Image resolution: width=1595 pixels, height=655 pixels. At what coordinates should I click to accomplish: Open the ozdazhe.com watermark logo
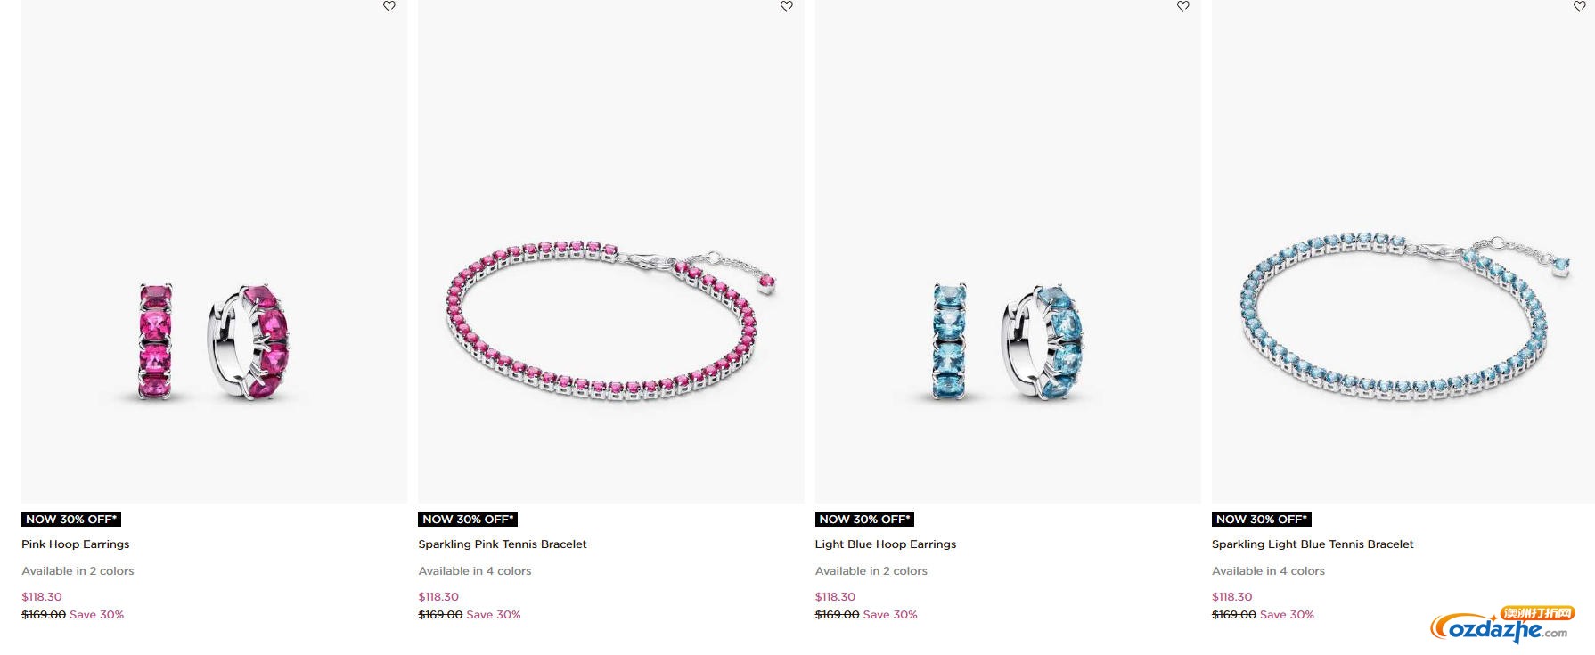pos(1502,625)
